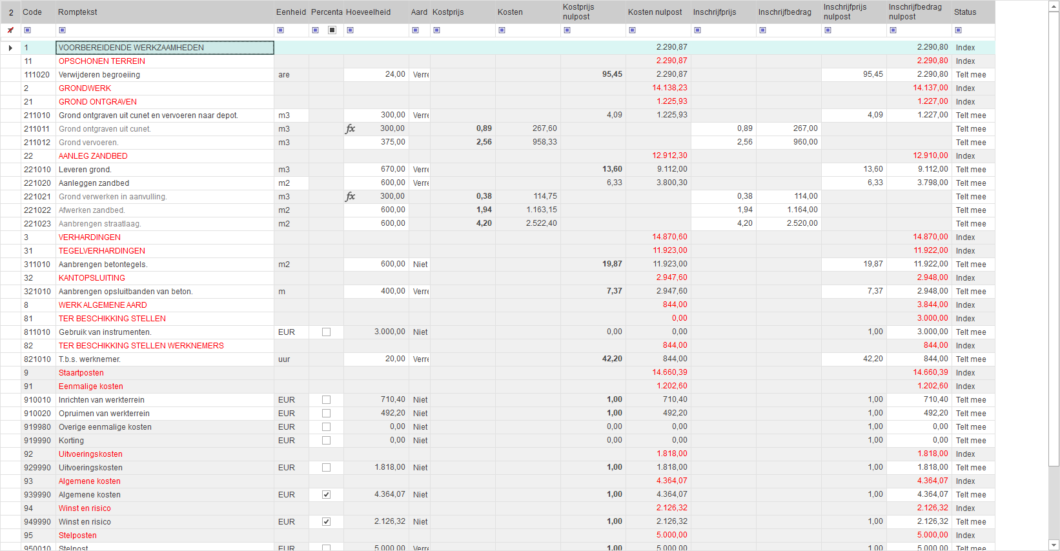Screen dimensions: 1060x551
Task: Open the Kosten nulpost filter operator icon
Action: pyautogui.click(x=632, y=30)
